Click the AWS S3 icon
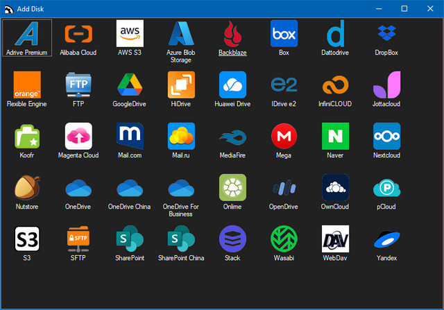The height and width of the screenshot is (310, 444). pyautogui.click(x=130, y=33)
